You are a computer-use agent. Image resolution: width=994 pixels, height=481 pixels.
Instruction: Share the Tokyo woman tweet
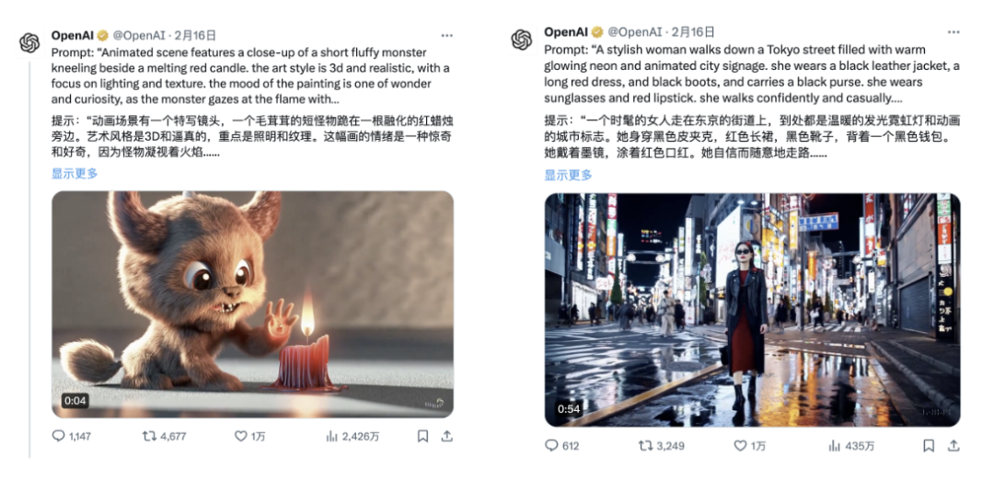click(x=953, y=445)
